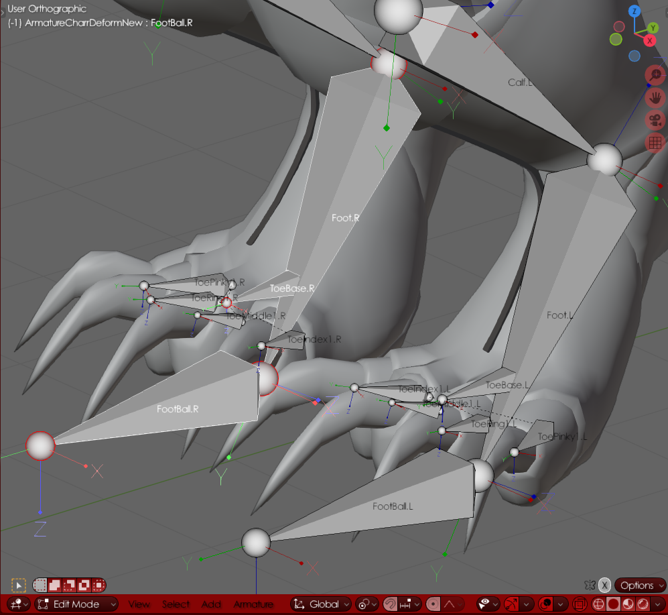Toggle orthographic/perspective grid icon
This screenshot has height=615, width=668.
[655, 144]
